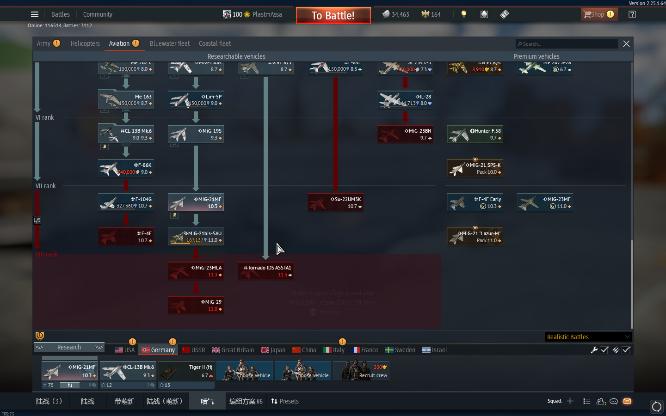
Task: Open the card-suit items icon
Action: [484, 14]
